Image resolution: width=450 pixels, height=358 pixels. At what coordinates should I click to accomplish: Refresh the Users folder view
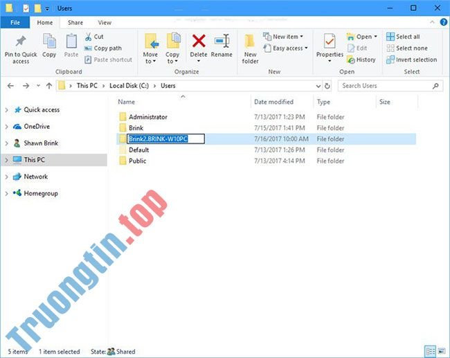[327, 86]
